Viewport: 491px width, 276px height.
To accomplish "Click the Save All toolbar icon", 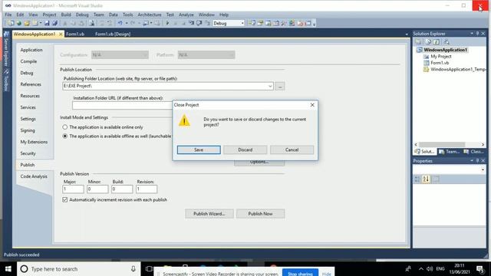I will tap(54, 23).
